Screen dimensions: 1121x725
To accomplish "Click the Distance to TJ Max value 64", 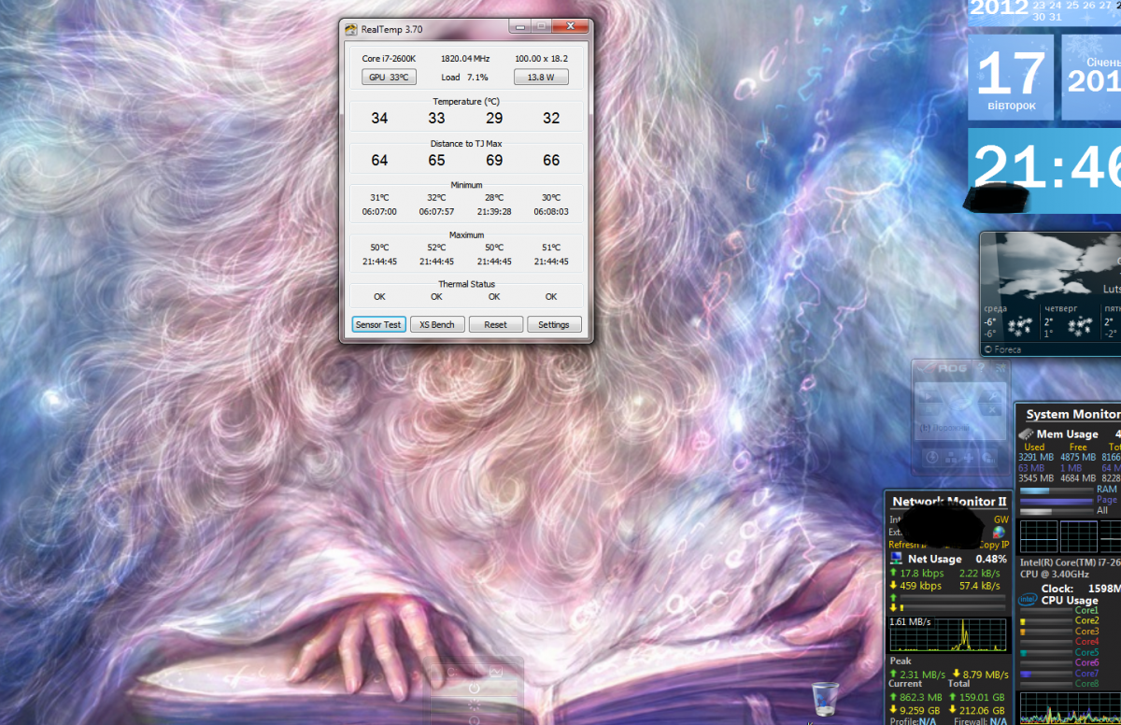I will click(379, 161).
